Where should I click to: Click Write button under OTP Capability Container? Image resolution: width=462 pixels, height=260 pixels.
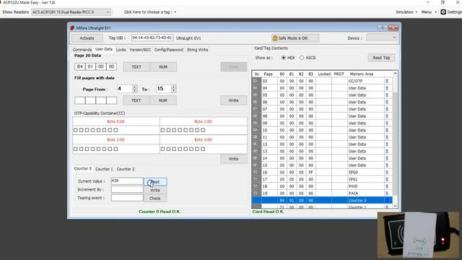point(234,159)
